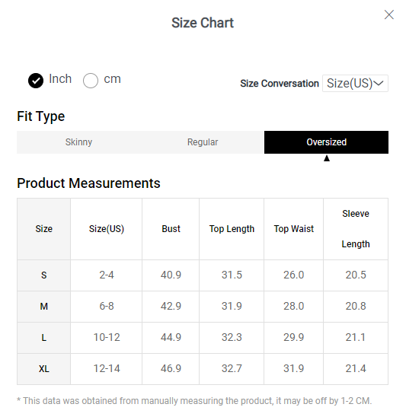Click the Bust column header

coord(171,229)
